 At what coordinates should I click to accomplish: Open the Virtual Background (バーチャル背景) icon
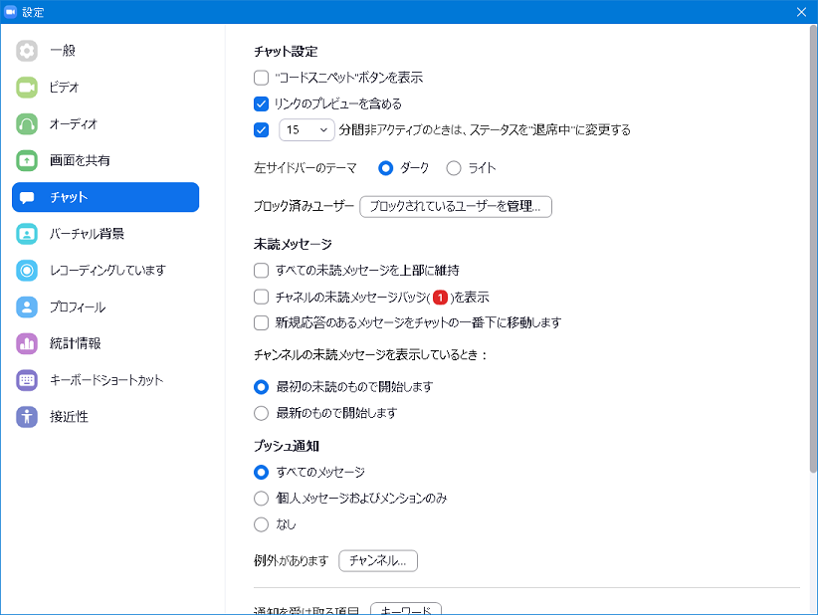point(27,234)
